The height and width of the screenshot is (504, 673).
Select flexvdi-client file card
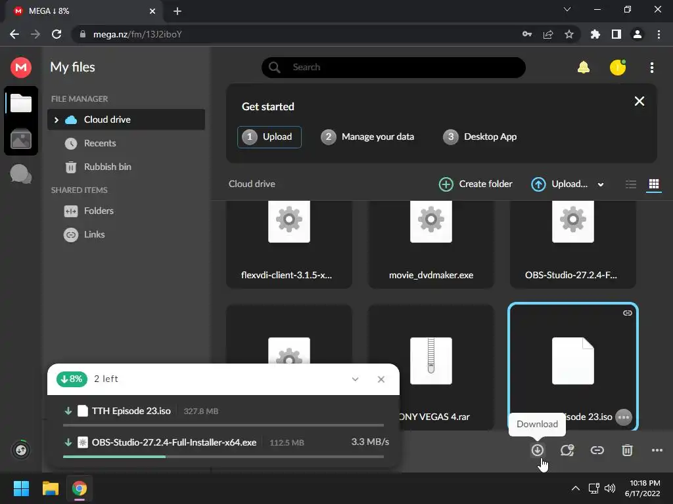(x=289, y=244)
